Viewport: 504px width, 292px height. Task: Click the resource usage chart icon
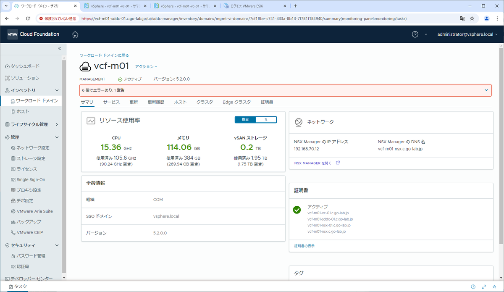click(91, 121)
